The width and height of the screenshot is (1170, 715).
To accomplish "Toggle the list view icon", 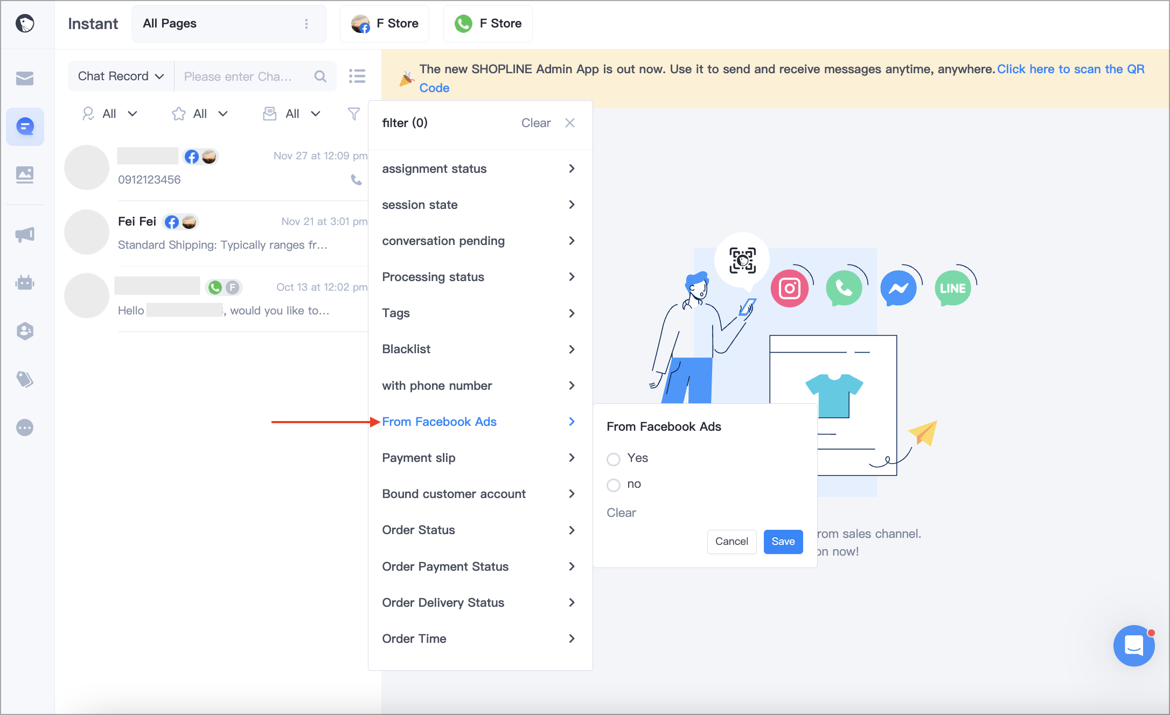I will 357,76.
